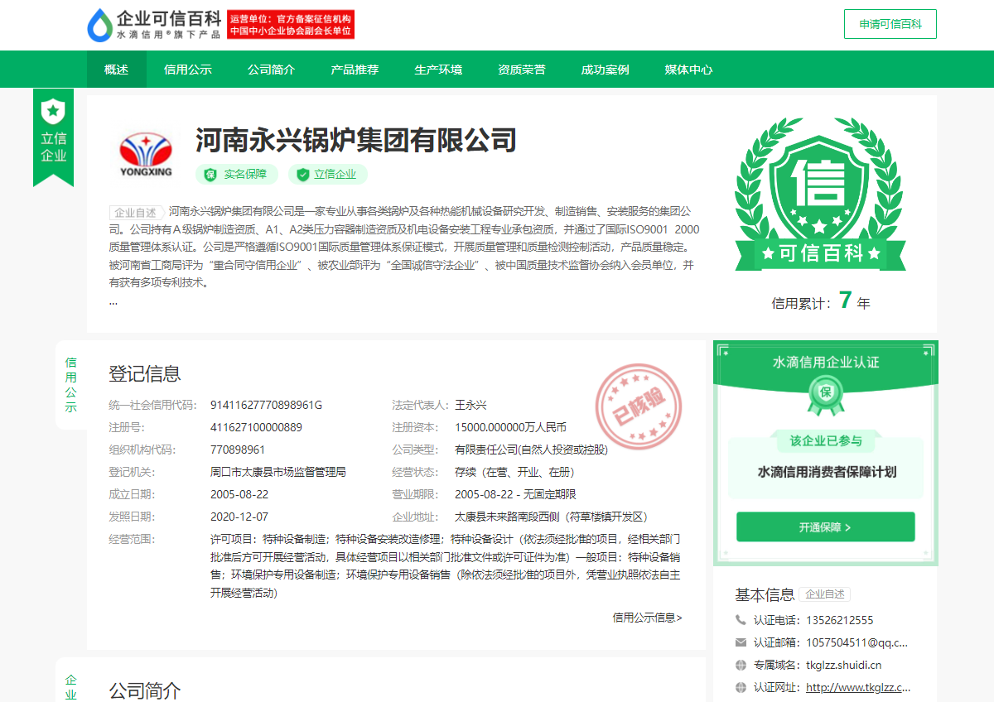Click the water drop site logo
The image size is (994, 702).
click(99, 25)
